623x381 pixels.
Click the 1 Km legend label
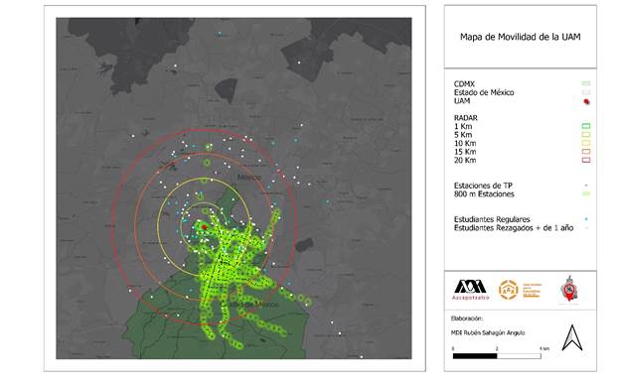[x=463, y=126]
